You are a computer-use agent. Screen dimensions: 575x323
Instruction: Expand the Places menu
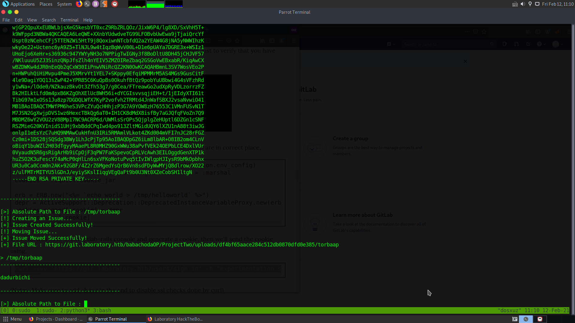(46, 4)
